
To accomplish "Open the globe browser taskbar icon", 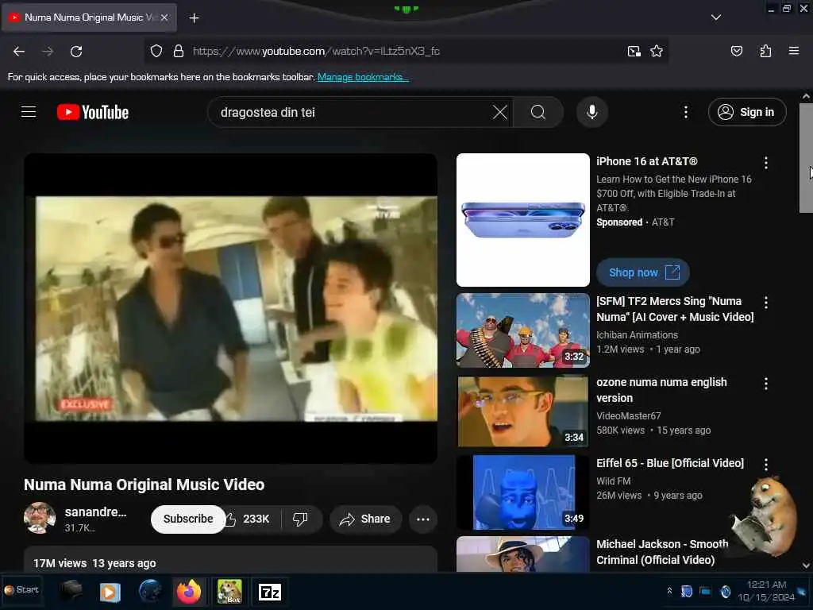I will (x=150, y=591).
